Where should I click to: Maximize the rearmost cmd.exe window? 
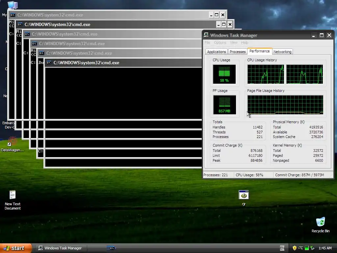[217, 15]
